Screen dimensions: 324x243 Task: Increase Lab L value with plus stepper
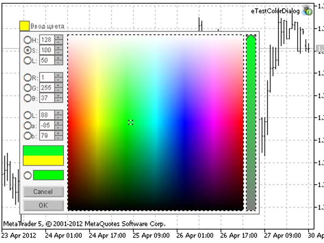(x=59, y=113)
